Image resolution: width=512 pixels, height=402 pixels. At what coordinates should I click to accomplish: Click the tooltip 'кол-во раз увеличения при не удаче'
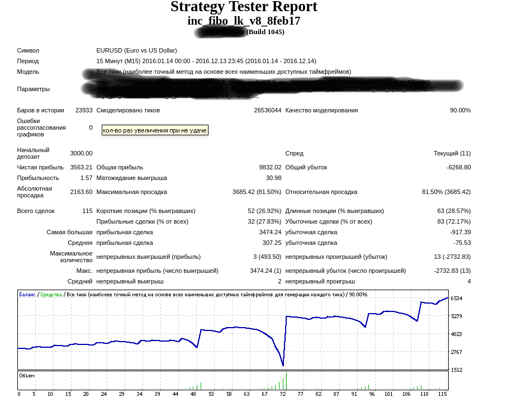click(155, 130)
